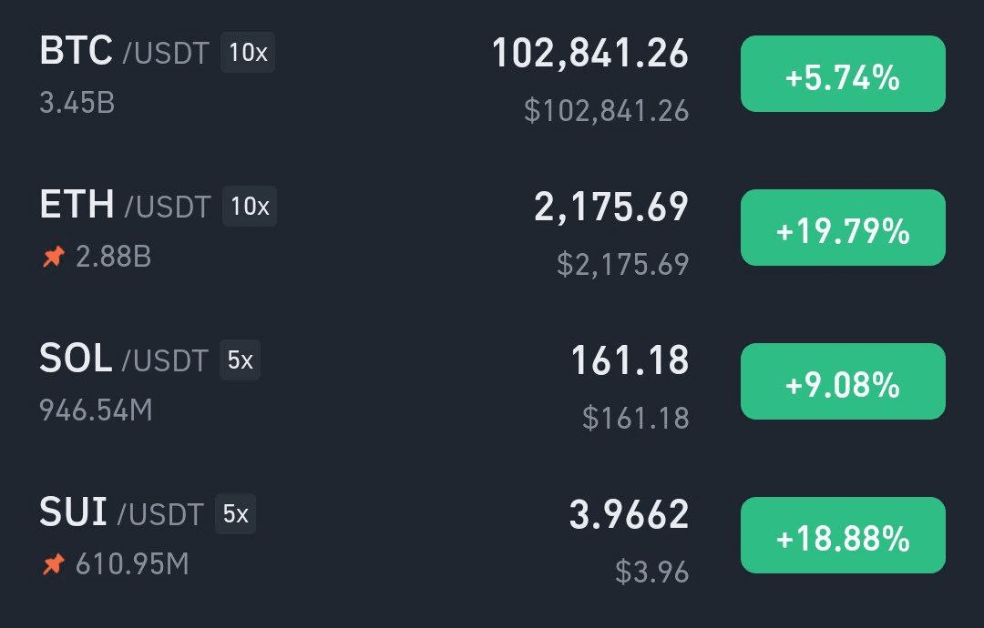Click the 5x leverage badge for SOL
This screenshot has height=628, width=984.
click(x=240, y=360)
